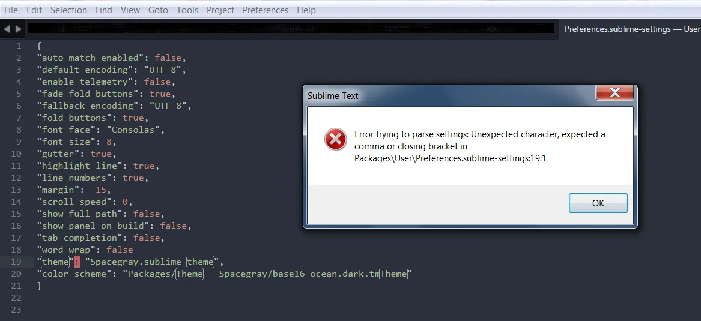Click the "fade_fold_buttons" key

[88, 94]
